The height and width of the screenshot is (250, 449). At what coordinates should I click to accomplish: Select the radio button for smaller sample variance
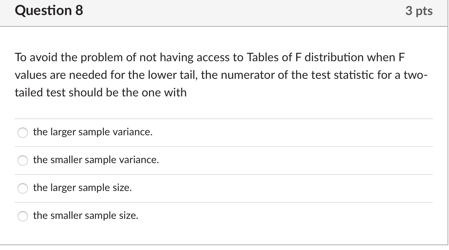[23, 161]
